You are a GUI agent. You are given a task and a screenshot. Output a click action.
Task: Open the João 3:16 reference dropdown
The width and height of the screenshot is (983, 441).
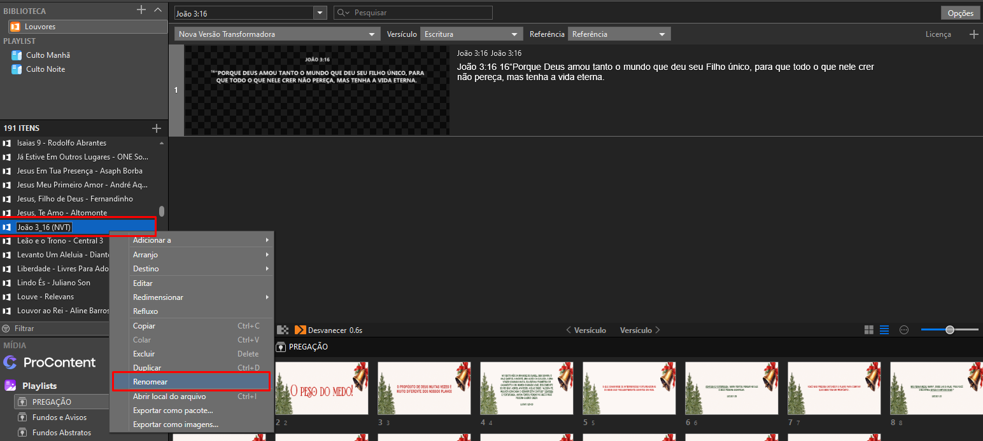pos(251,13)
